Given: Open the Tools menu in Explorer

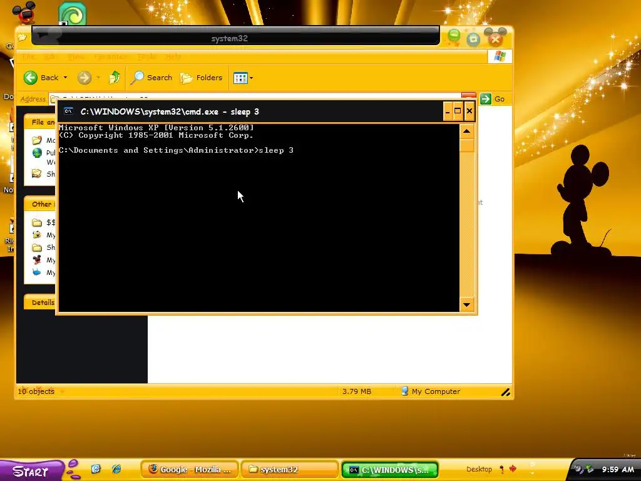Looking at the screenshot, I should (x=146, y=56).
